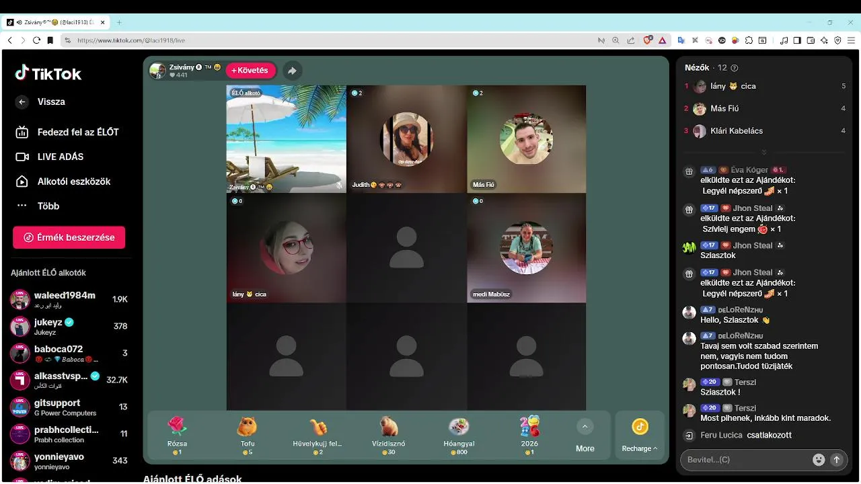Open alkasstvsp... avatar in recommended list
This screenshot has height=484, width=861.
pyautogui.click(x=20, y=380)
